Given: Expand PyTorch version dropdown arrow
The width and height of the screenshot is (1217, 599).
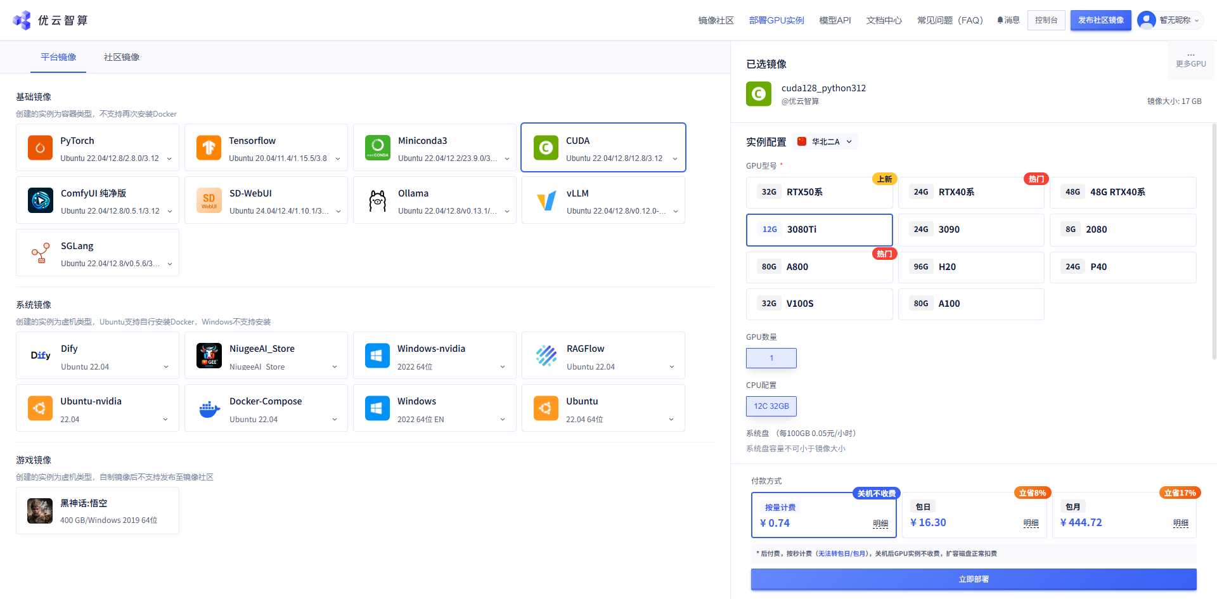Looking at the screenshot, I should point(169,158).
